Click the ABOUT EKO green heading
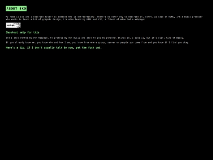213x160 pixels. (x=16, y=9)
